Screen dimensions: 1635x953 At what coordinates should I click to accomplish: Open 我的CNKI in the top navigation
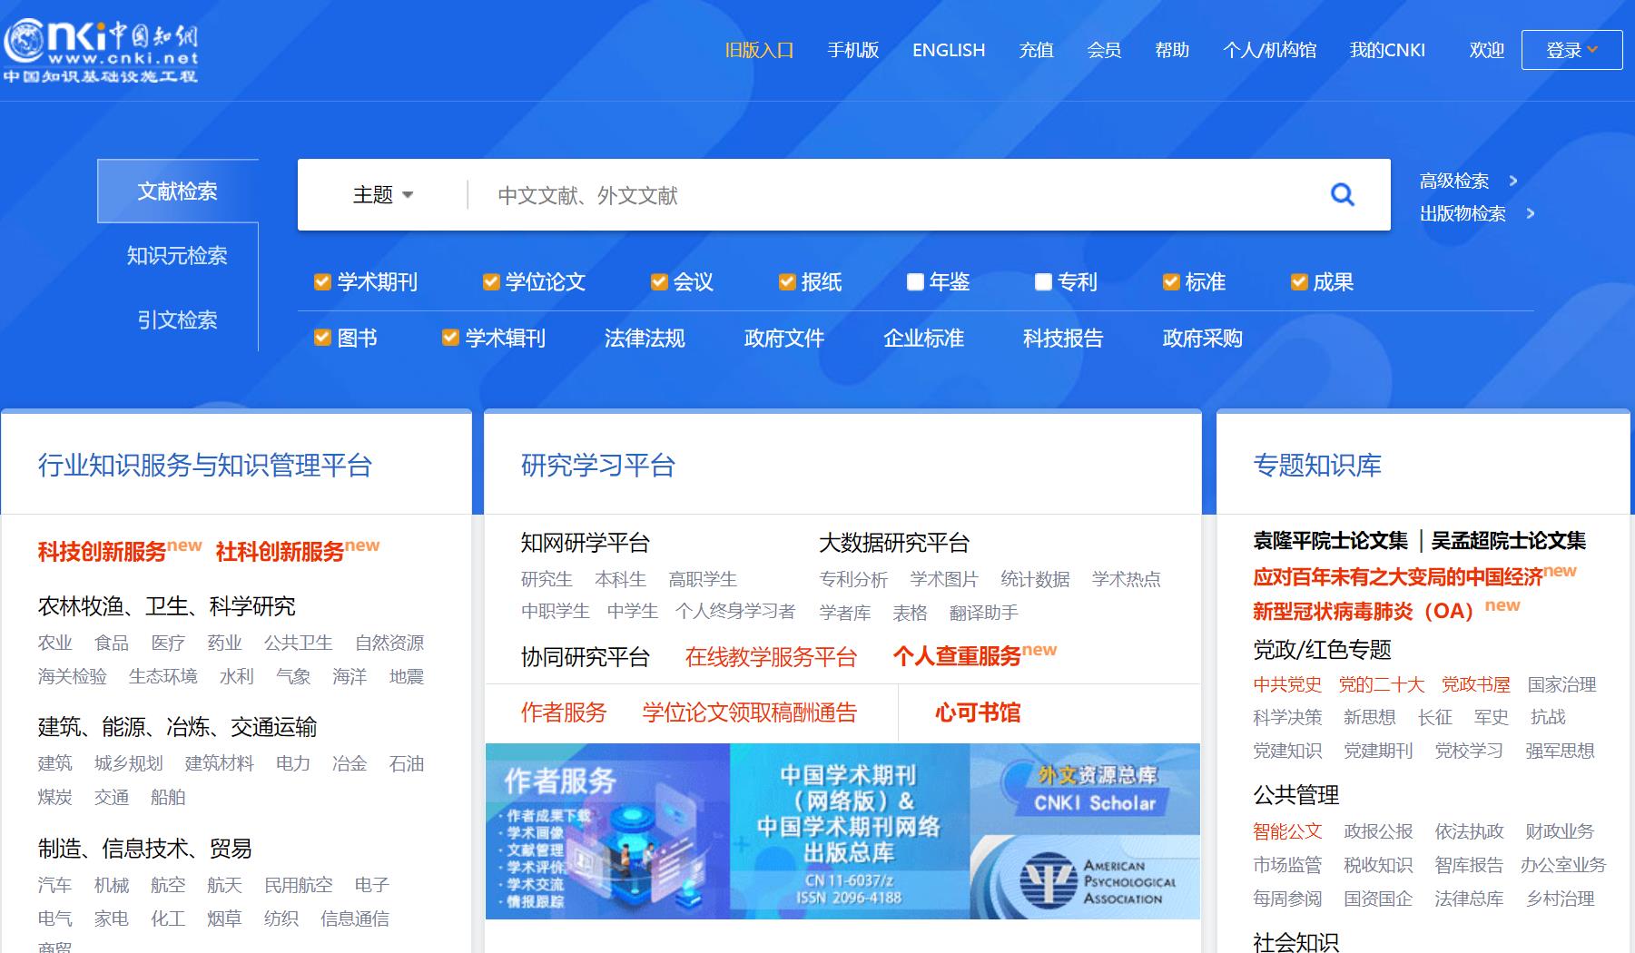click(1387, 50)
